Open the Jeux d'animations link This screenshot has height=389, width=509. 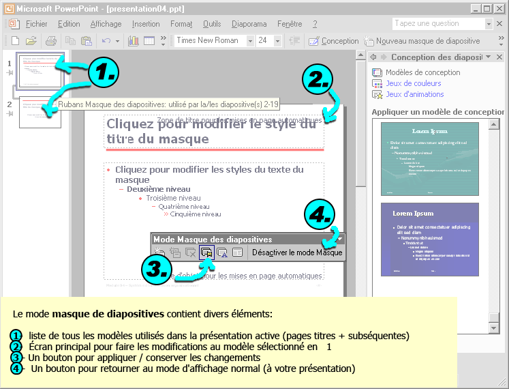point(414,95)
